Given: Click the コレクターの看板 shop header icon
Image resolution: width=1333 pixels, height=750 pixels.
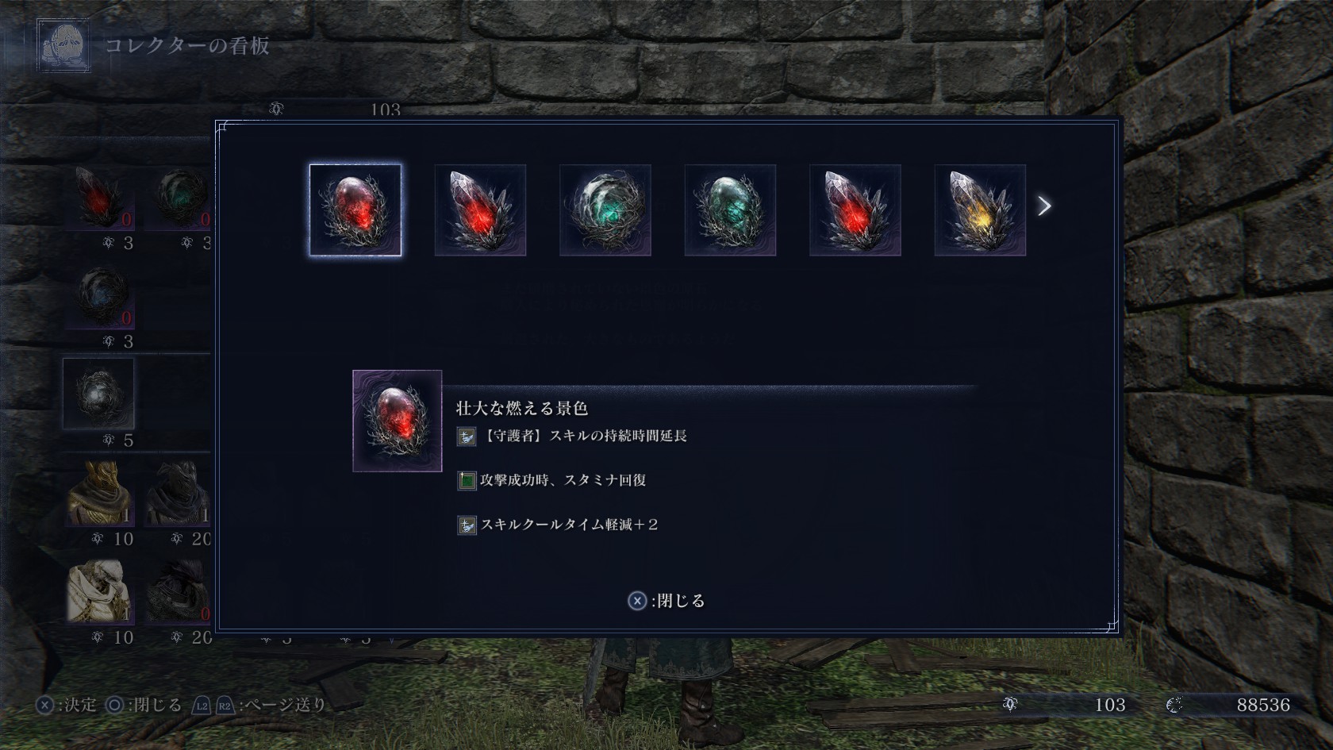Looking at the screenshot, I should tap(63, 46).
